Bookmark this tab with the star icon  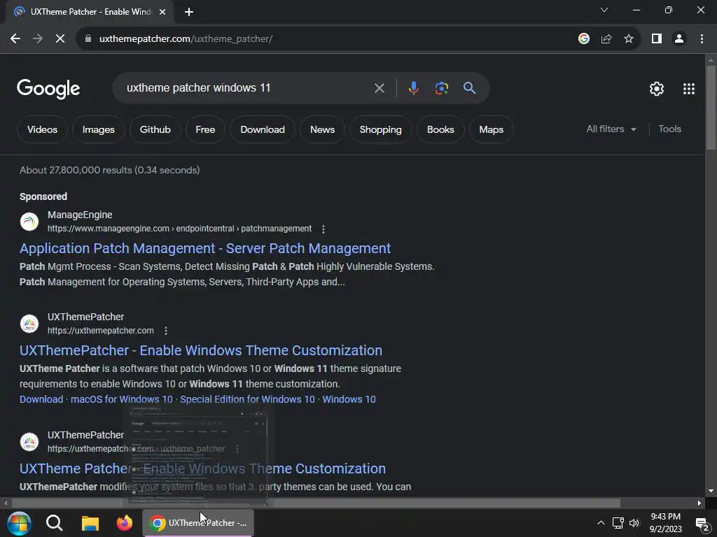[x=629, y=39]
